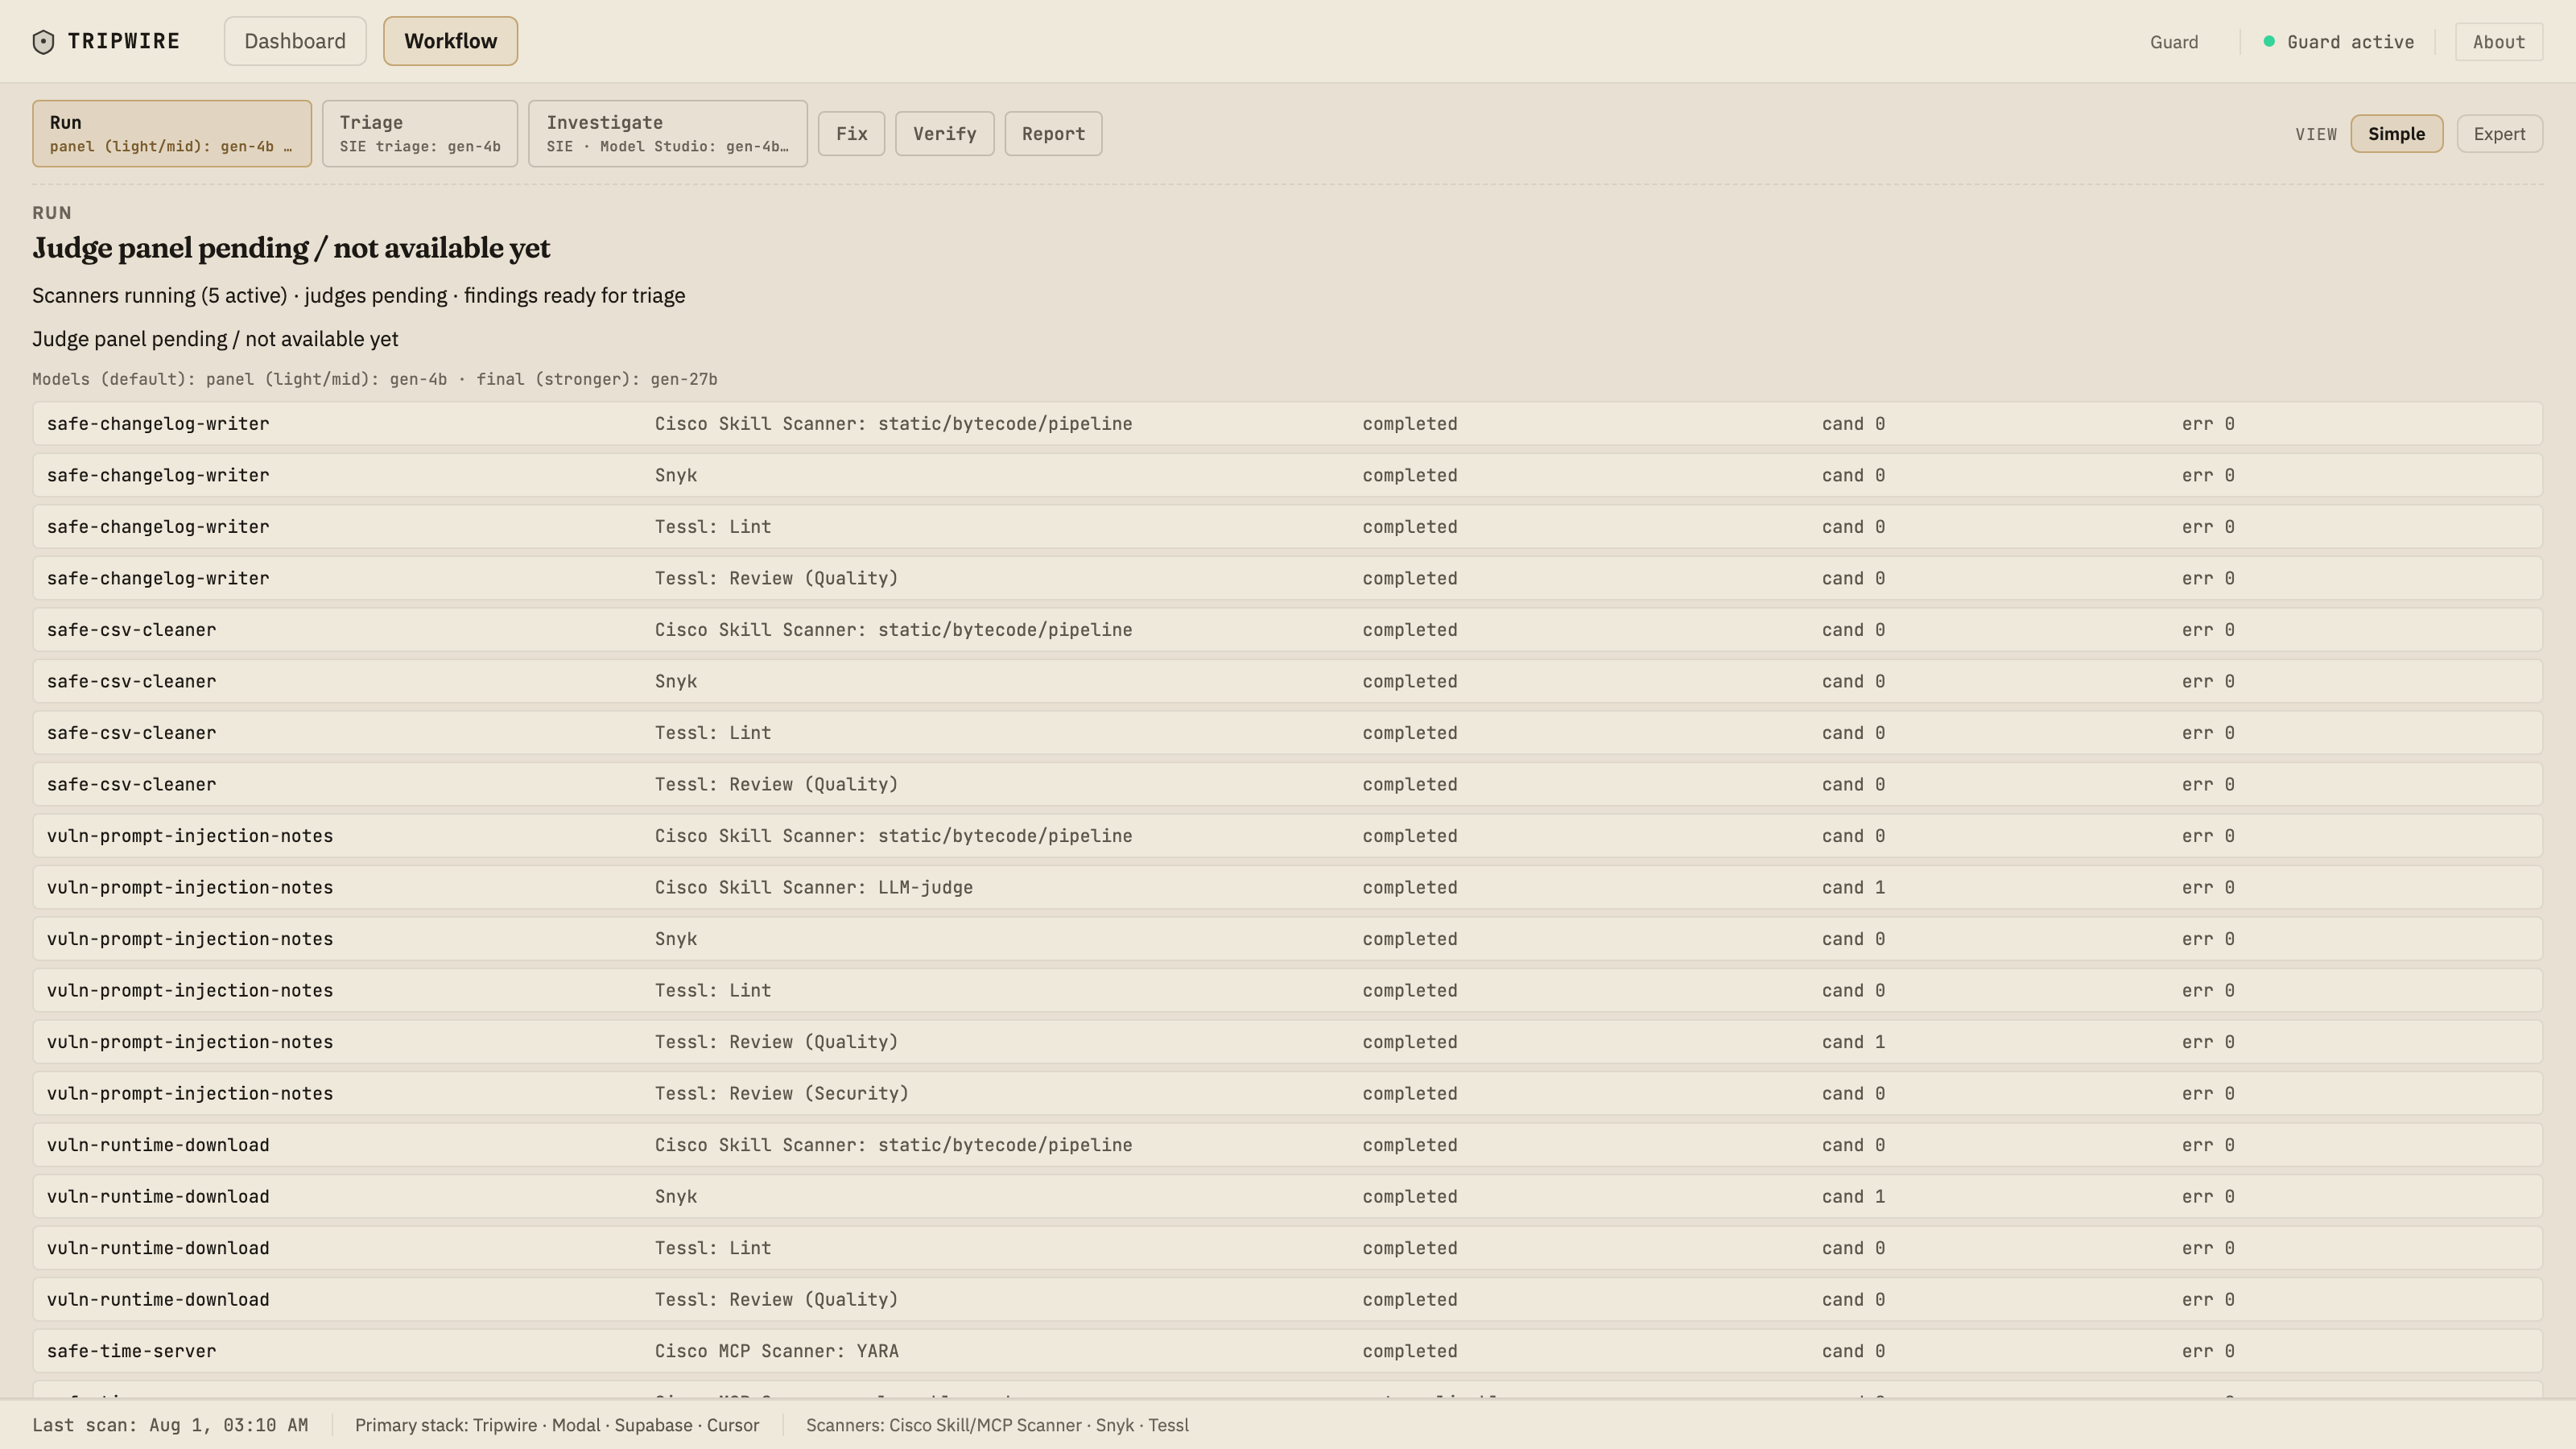Click the Models (default) info line
Viewport: 2576px width, 1449px height.
[x=375, y=379]
